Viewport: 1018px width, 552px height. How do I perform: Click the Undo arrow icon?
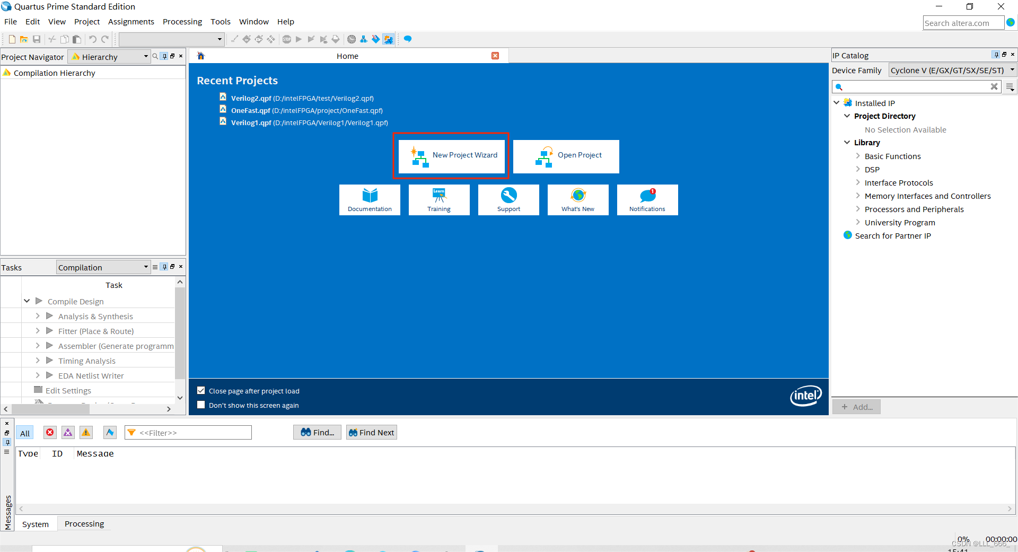92,39
